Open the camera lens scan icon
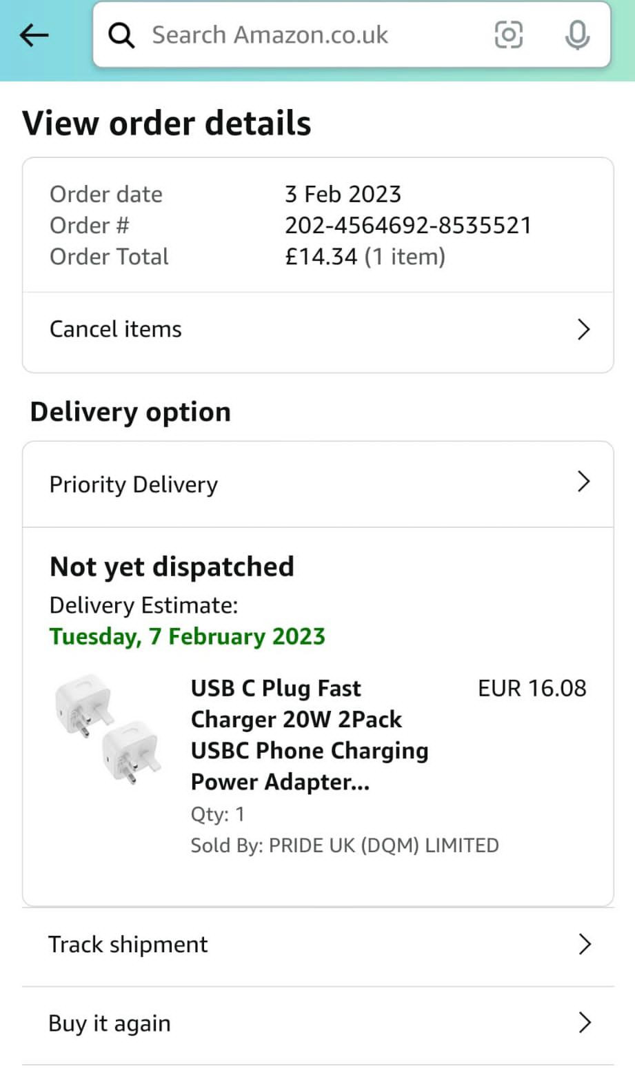Image resolution: width=635 pixels, height=1071 pixels. point(509,35)
